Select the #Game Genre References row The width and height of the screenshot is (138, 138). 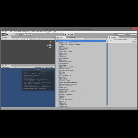pos(81,43)
